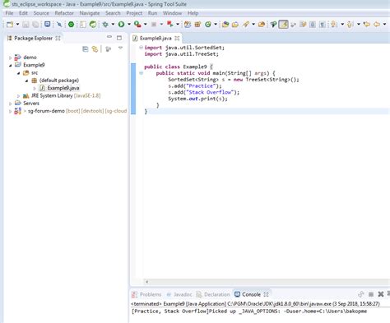Switch to the Problems tab
The height and width of the screenshot is (323, 390).
click(x=146, y=294)
